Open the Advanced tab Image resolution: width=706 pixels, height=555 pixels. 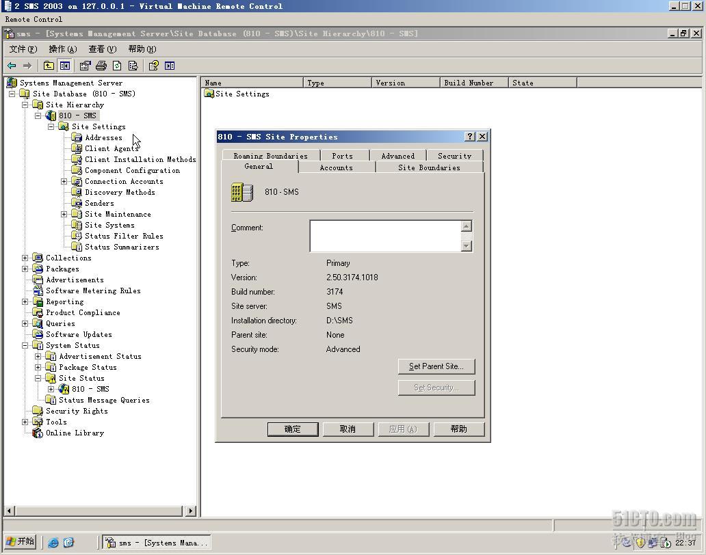point(398,156)
